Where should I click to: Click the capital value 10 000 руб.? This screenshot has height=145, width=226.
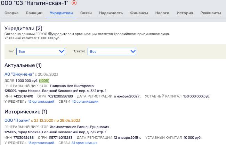[193, 137]
